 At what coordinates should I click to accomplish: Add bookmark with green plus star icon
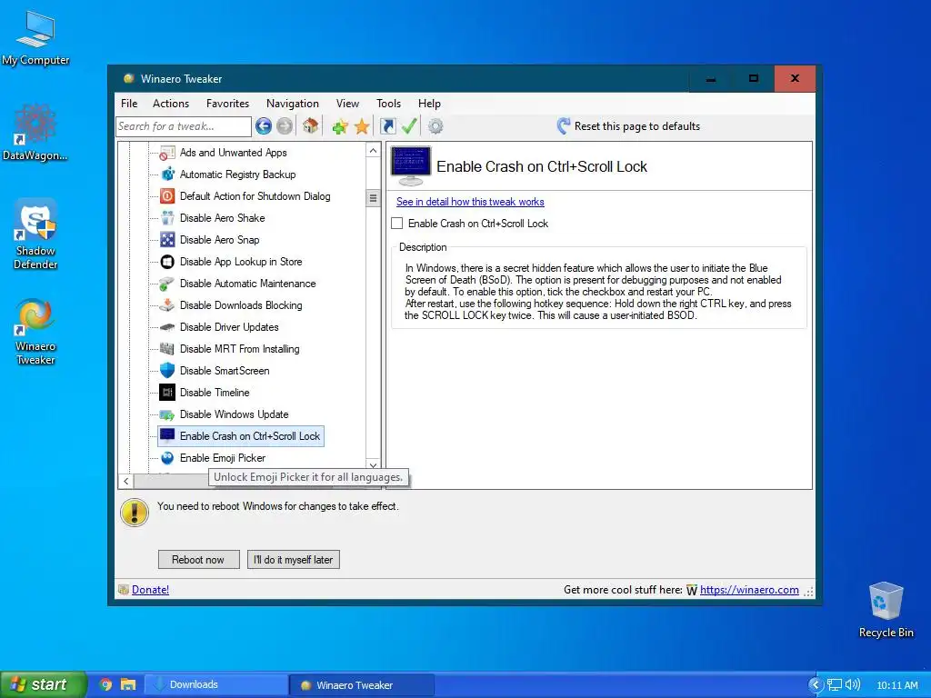tap(340, 125)
